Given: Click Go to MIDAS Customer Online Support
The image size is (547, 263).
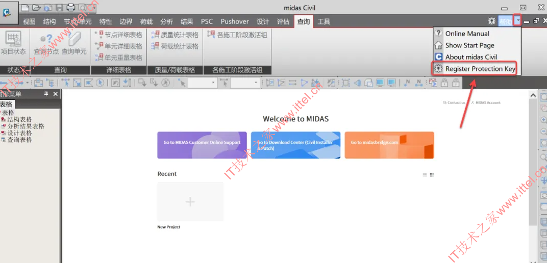Looking at the screenshot, I should (x=202, y=145).
